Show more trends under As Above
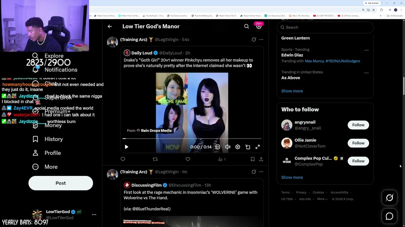The image size is (405, 227). coord(292,91)
